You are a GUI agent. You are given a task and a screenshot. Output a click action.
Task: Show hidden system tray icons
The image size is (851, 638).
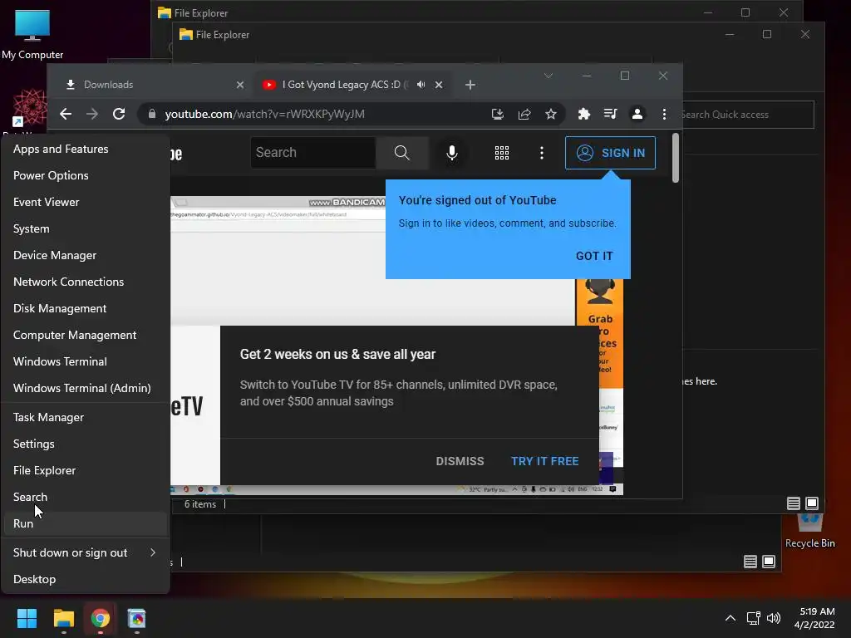(730, 618)
